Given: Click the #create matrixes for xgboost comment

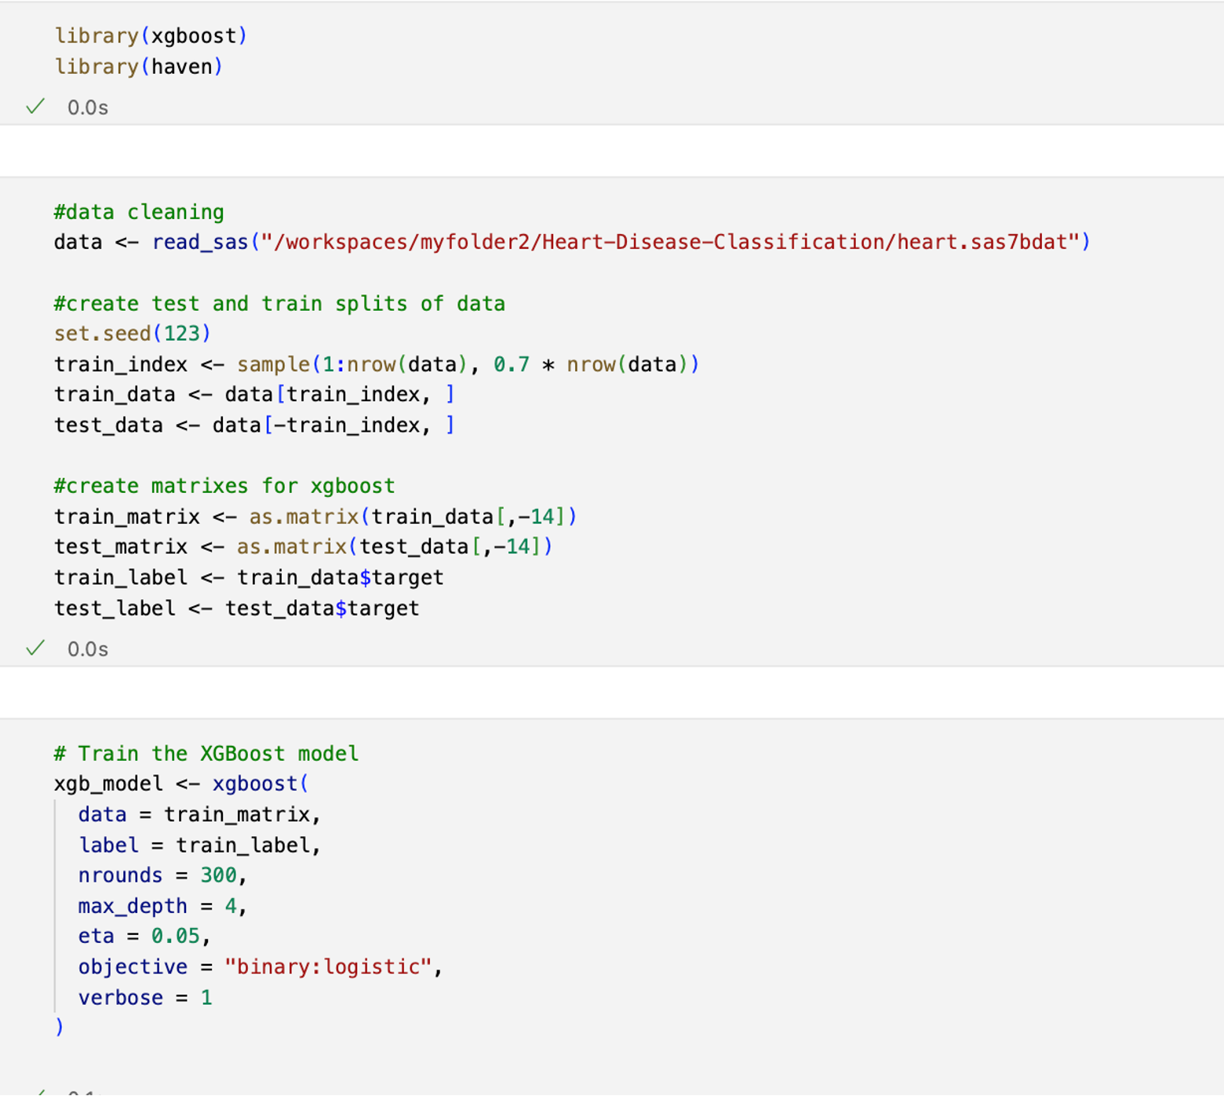Looking at the screenshot, I should [224, 486].
